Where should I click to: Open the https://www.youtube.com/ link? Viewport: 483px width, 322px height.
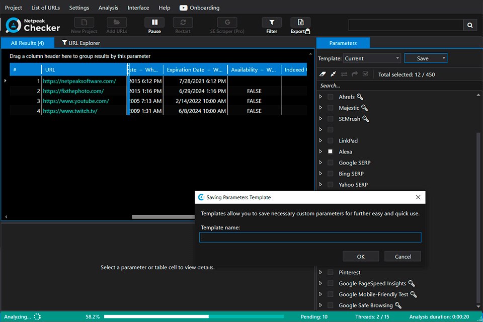pos(76,101)
